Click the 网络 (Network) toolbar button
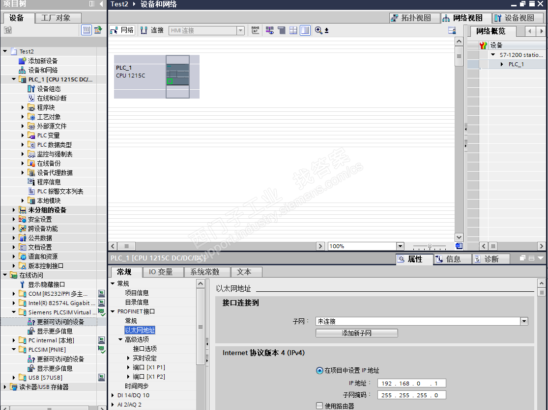 (x=122, y=30)
